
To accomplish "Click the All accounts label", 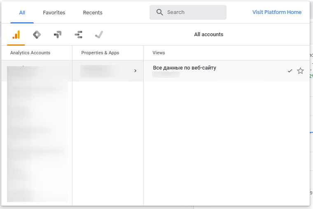I will (x=208, y=35).
